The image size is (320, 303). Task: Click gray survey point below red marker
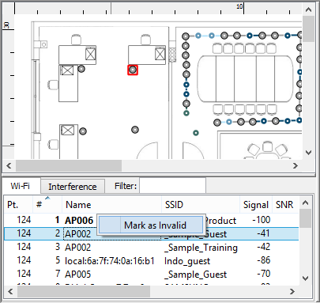[x=135, y=130]
